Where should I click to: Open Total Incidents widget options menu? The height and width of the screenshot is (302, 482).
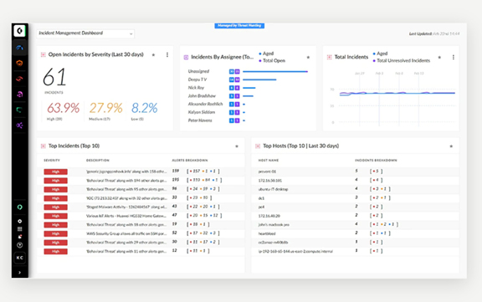click(x=453, y=57)
